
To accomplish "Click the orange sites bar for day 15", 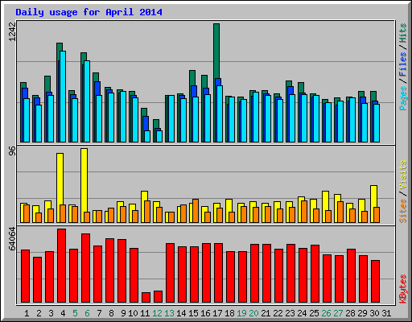I will (x=196, y=211).
